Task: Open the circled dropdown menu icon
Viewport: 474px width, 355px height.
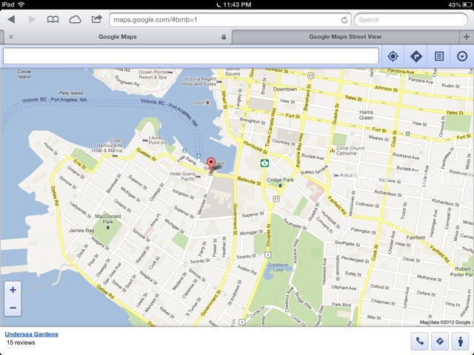Action: [x=462, y=56]
